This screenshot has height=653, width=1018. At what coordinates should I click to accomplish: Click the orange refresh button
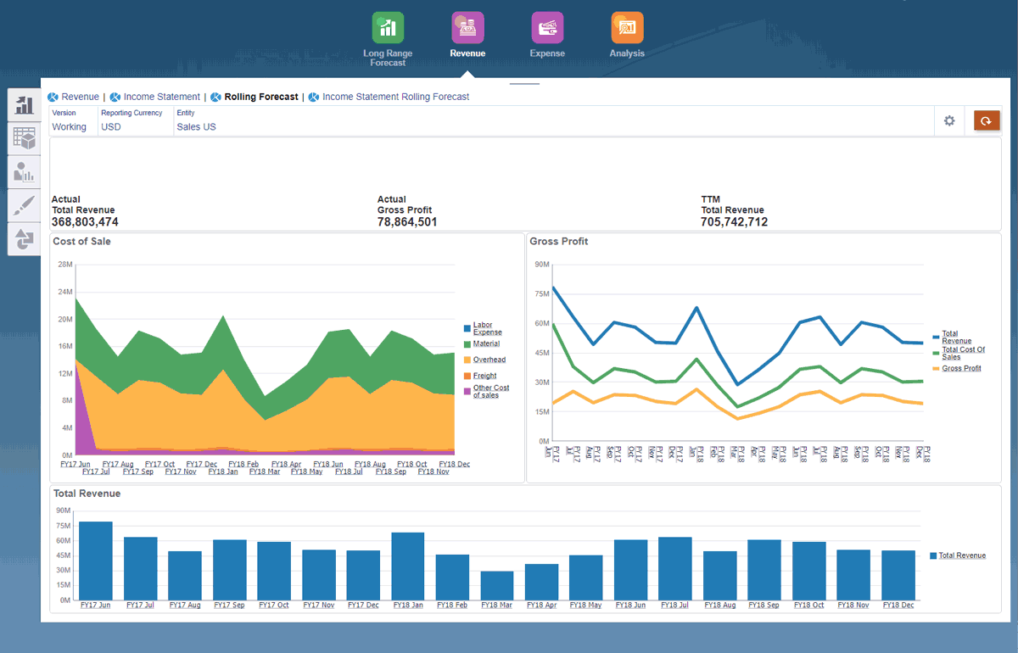point(987,121)
